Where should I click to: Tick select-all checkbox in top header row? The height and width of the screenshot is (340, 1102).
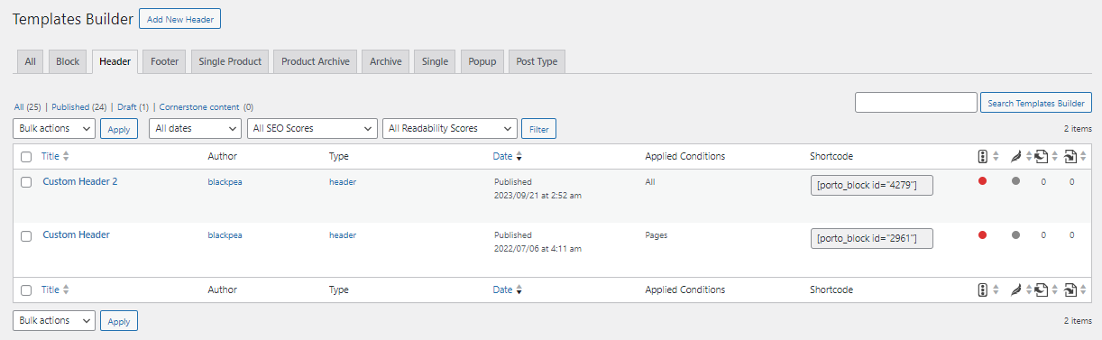point(26,157)
